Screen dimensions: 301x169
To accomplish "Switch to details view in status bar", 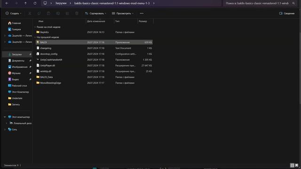I will pyautogui.click(x=292, y=165).
